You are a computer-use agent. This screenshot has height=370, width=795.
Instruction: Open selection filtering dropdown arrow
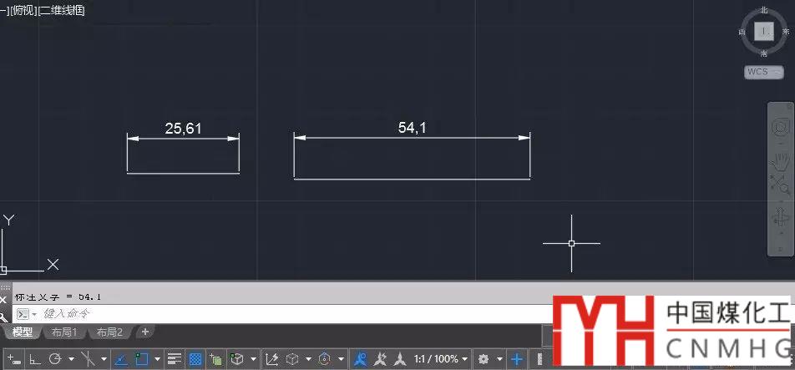coord(308,359)
